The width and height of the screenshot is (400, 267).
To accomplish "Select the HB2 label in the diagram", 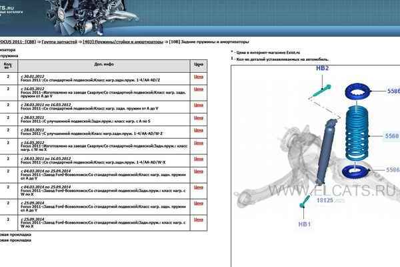I will pos(323,68).
